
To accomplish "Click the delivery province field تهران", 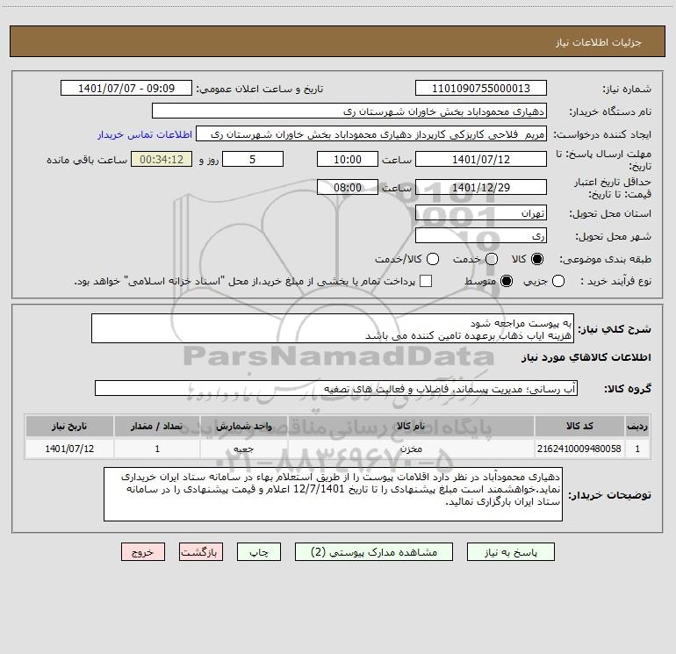I will (x=481, y=212).
